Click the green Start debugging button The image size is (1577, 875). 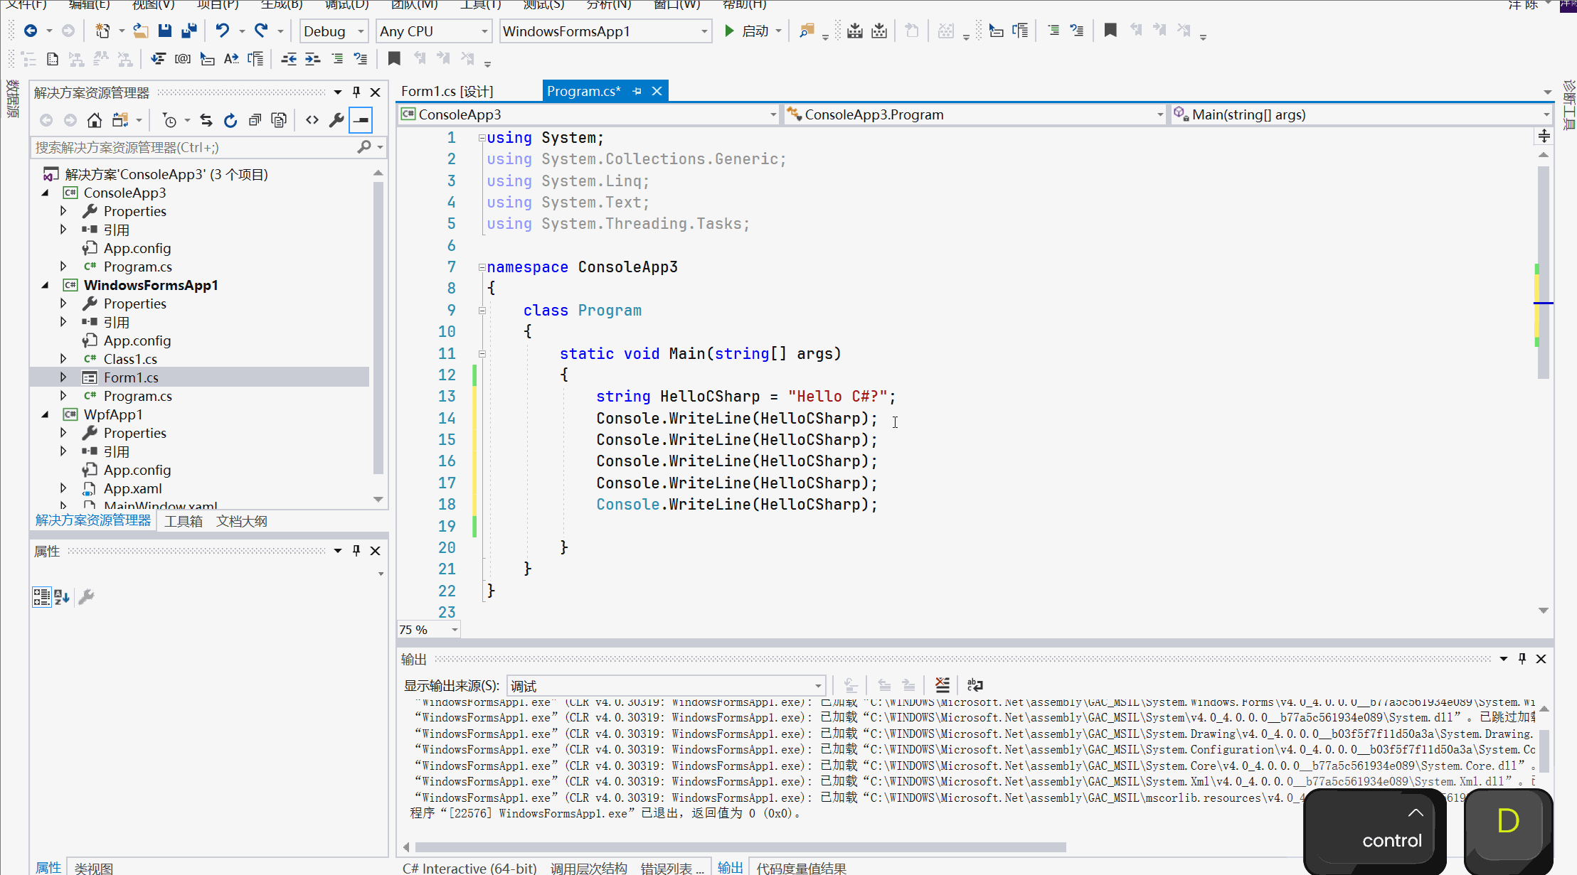(729, 31)
